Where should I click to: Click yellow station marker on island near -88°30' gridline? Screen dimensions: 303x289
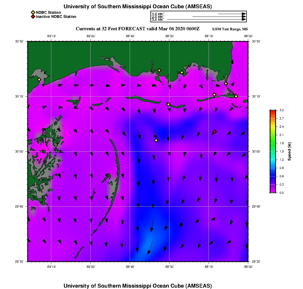pyautogui.click(x=168, y=104)
